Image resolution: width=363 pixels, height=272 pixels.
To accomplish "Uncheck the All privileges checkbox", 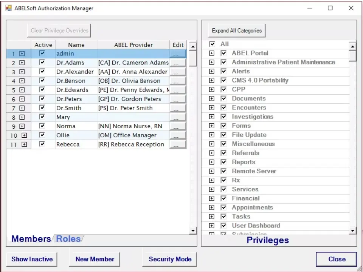I will [212, 44].
